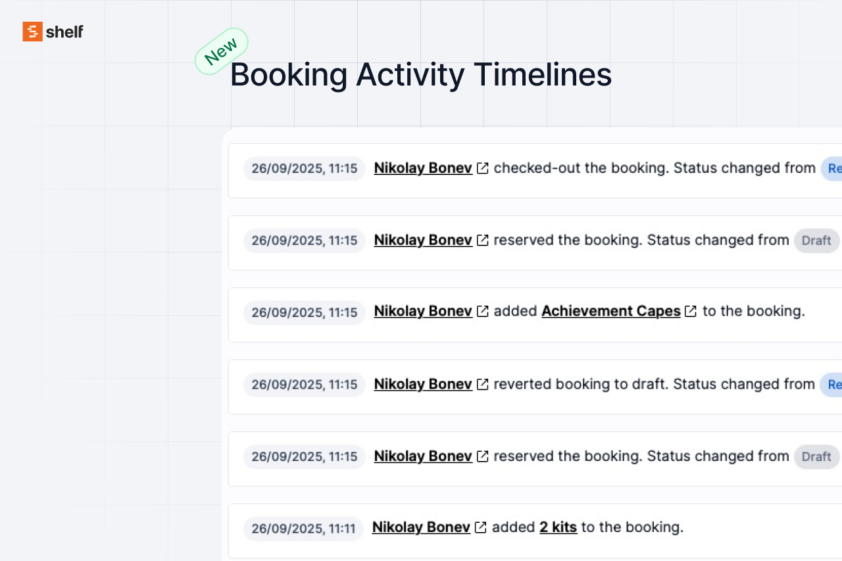Click Nikolay Bonev in the Achievement Capes entry
Image resolution: width=842 pixels, height=561 pixels.
[x=422, y=311]
